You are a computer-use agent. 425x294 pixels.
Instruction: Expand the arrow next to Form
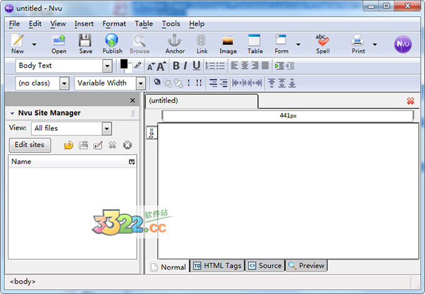point(298,44)
